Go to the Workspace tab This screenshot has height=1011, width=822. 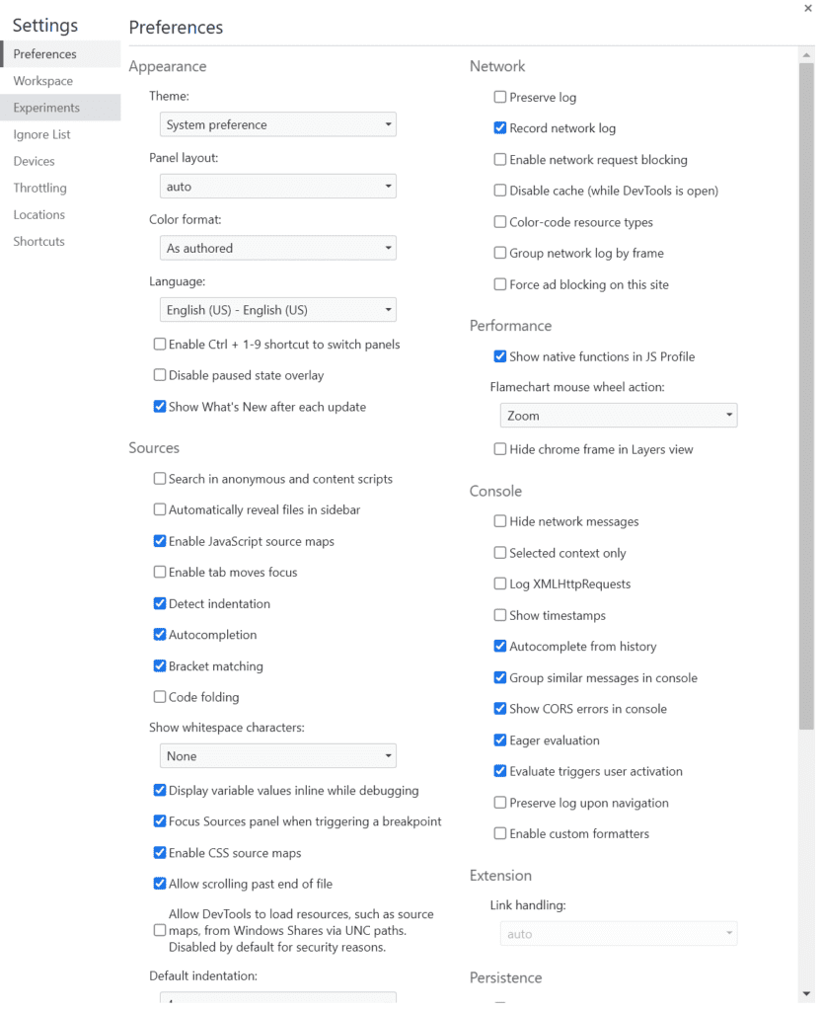(x=42, y=81)
